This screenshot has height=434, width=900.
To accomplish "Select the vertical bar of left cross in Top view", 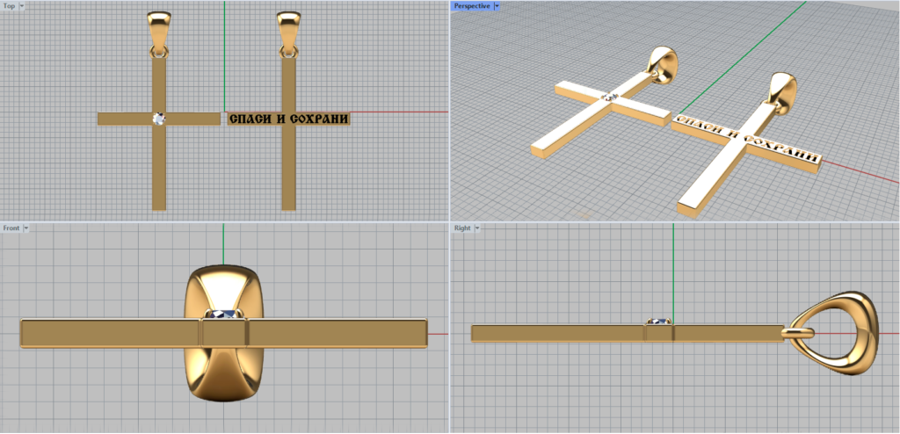I will click(x=159, y=167).
